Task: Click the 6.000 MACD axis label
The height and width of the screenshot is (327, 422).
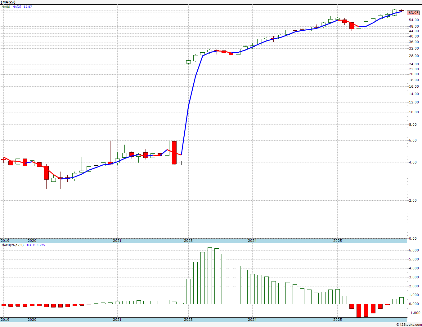Action: point(415,250)
